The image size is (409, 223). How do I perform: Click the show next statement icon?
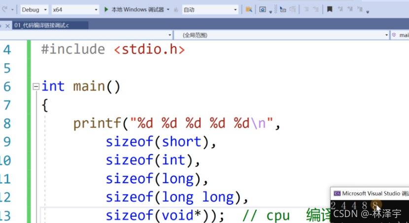(x=283, y=10)
